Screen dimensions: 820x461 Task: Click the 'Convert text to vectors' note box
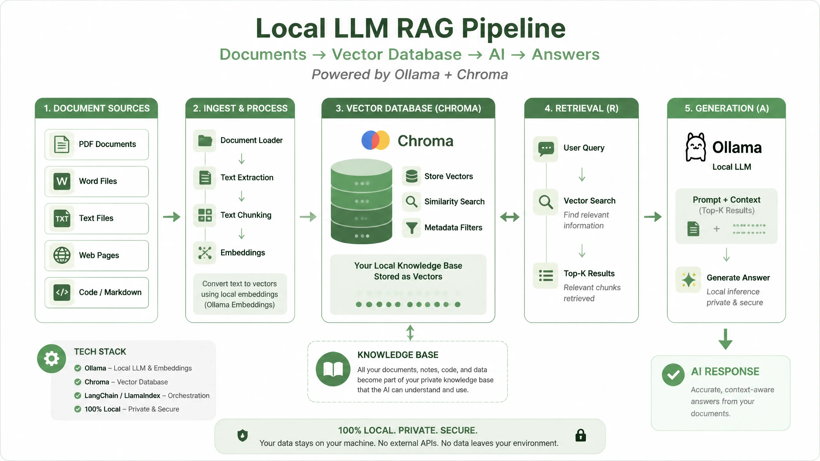click(x=240, y=294)
